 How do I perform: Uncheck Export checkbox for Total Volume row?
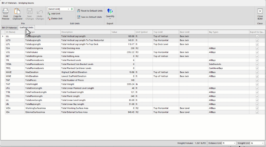pos(257,52)
